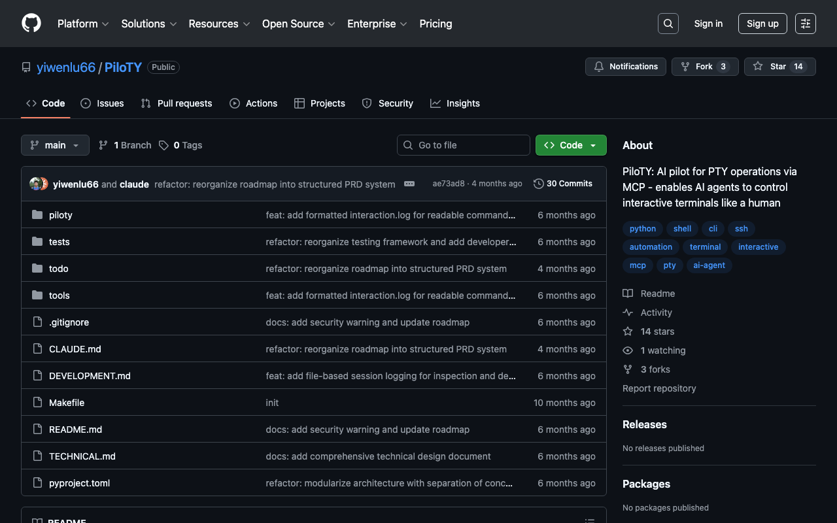Image resolution: width=837 pixels, height=523 pixels.
Task: Switch to the Pull requests tab
Action: (x=177, y=103)
